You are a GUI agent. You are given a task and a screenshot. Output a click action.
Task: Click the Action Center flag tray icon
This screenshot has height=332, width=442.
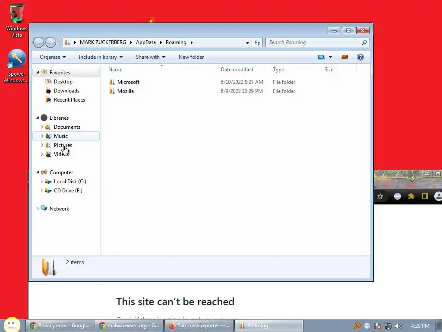(x=377, y=326)
